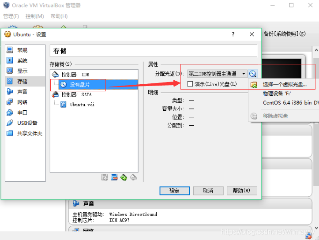Click the add optical drive icon under storage tree
The height and width of the screenshot is (240, 319).
click(x=105, y=177)
